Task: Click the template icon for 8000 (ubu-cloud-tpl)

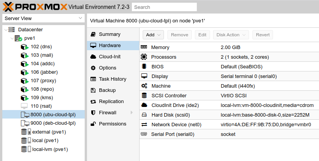Action: click(x=25, y=115)
